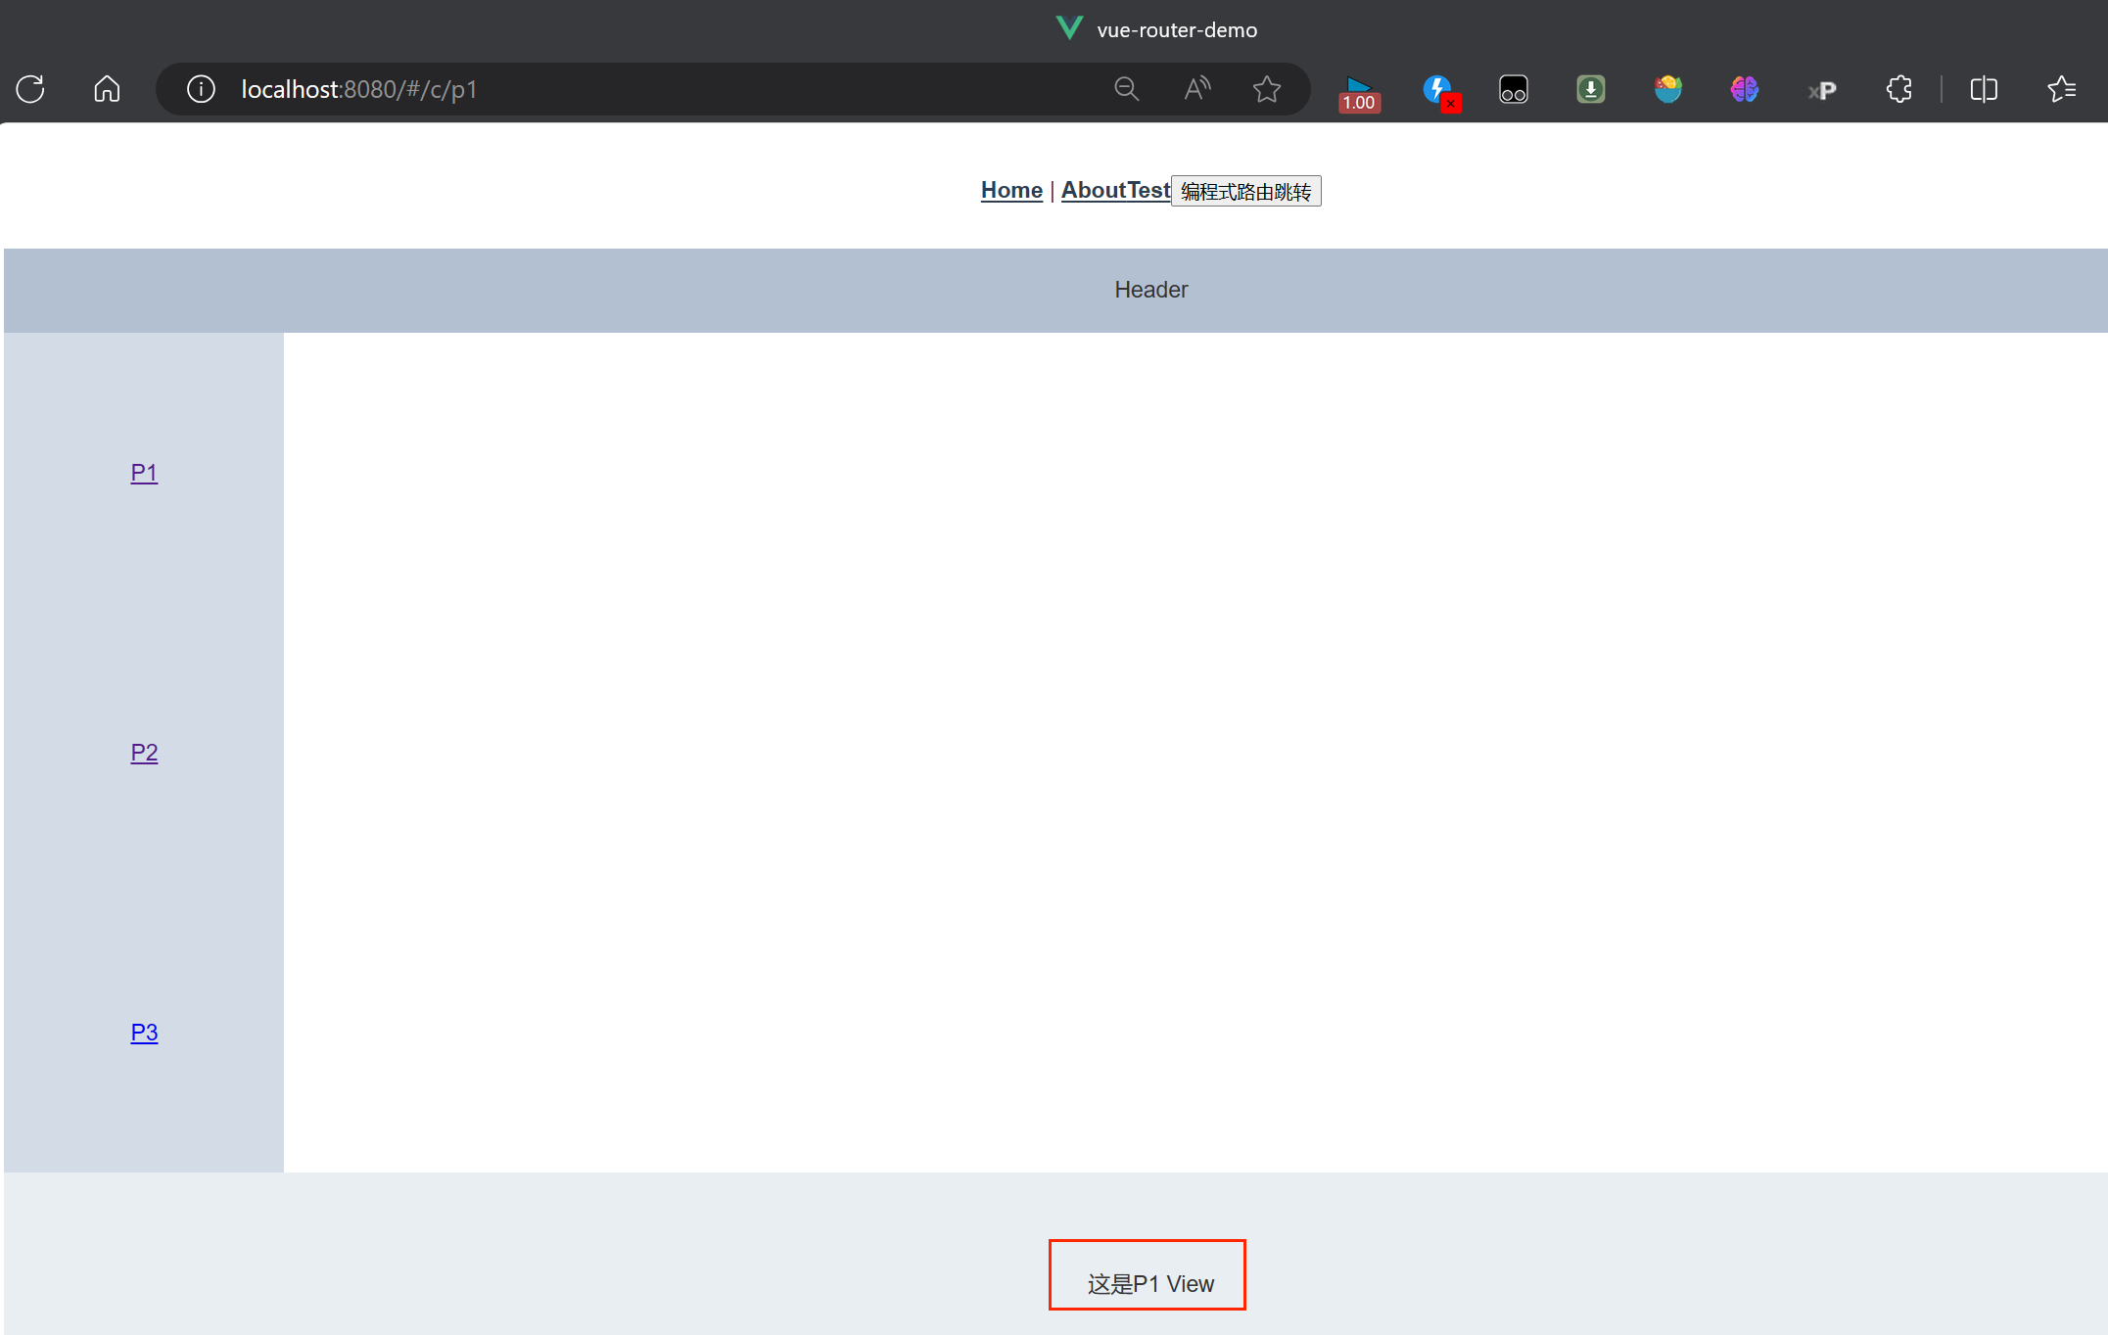
Task: Click the address bar URL localhost:8080/#/c/p1
Action: coord(359,89)
